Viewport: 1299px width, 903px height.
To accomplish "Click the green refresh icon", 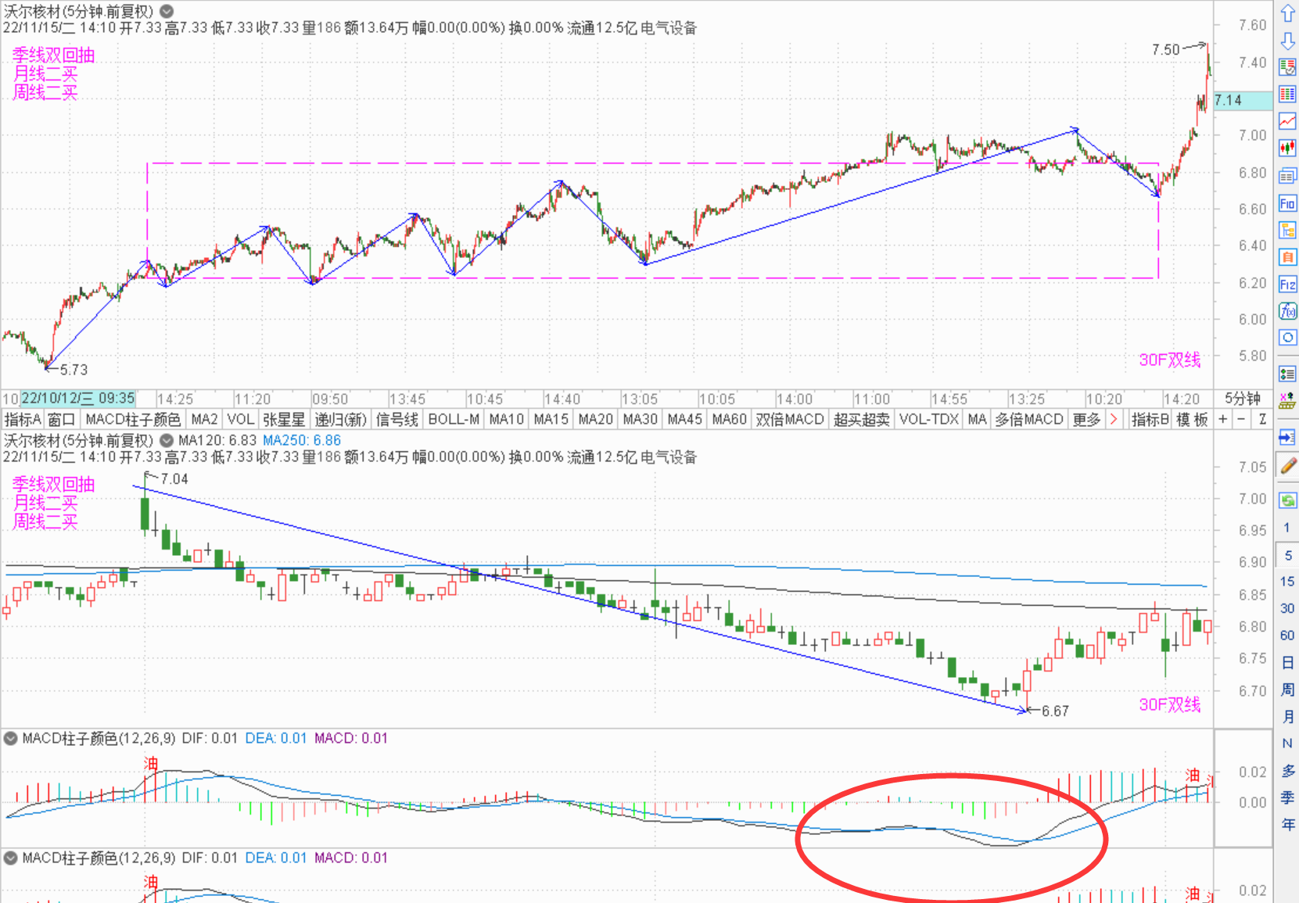I will 1287,500.
